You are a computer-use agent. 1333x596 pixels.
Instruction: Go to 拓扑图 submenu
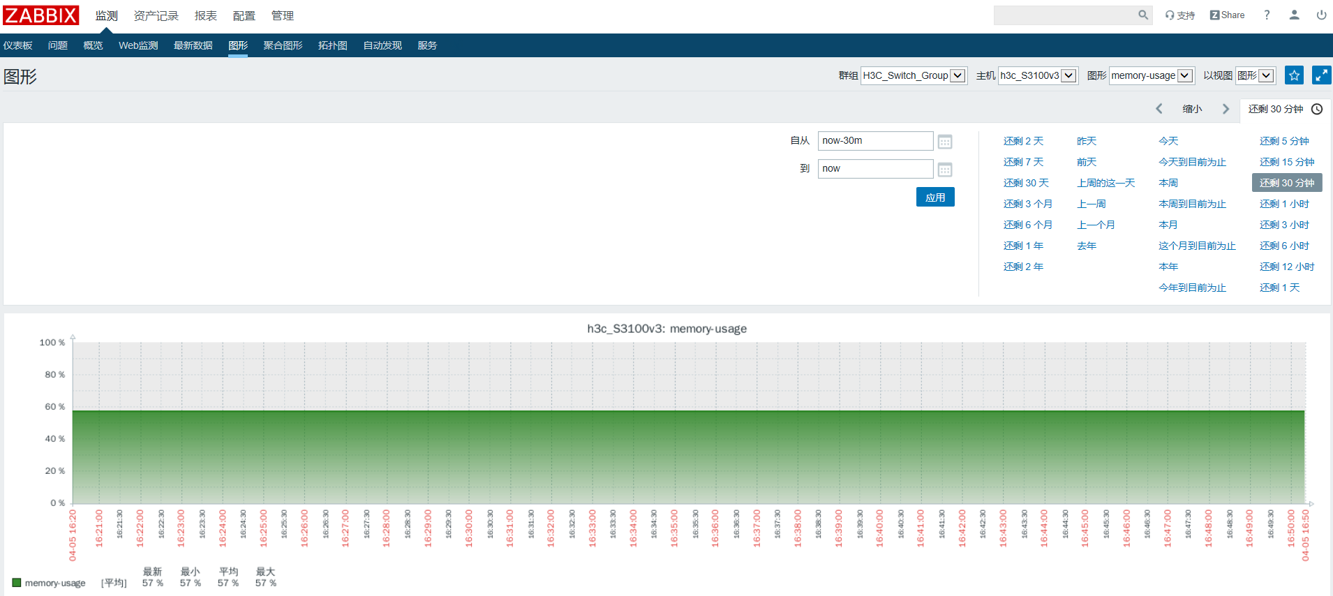click(333, 45)
